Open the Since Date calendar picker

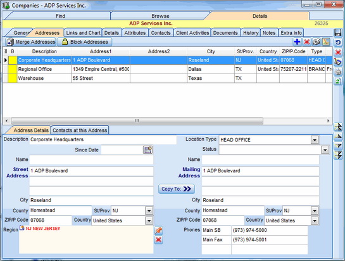pyautogui.click(x=148, y=150)
